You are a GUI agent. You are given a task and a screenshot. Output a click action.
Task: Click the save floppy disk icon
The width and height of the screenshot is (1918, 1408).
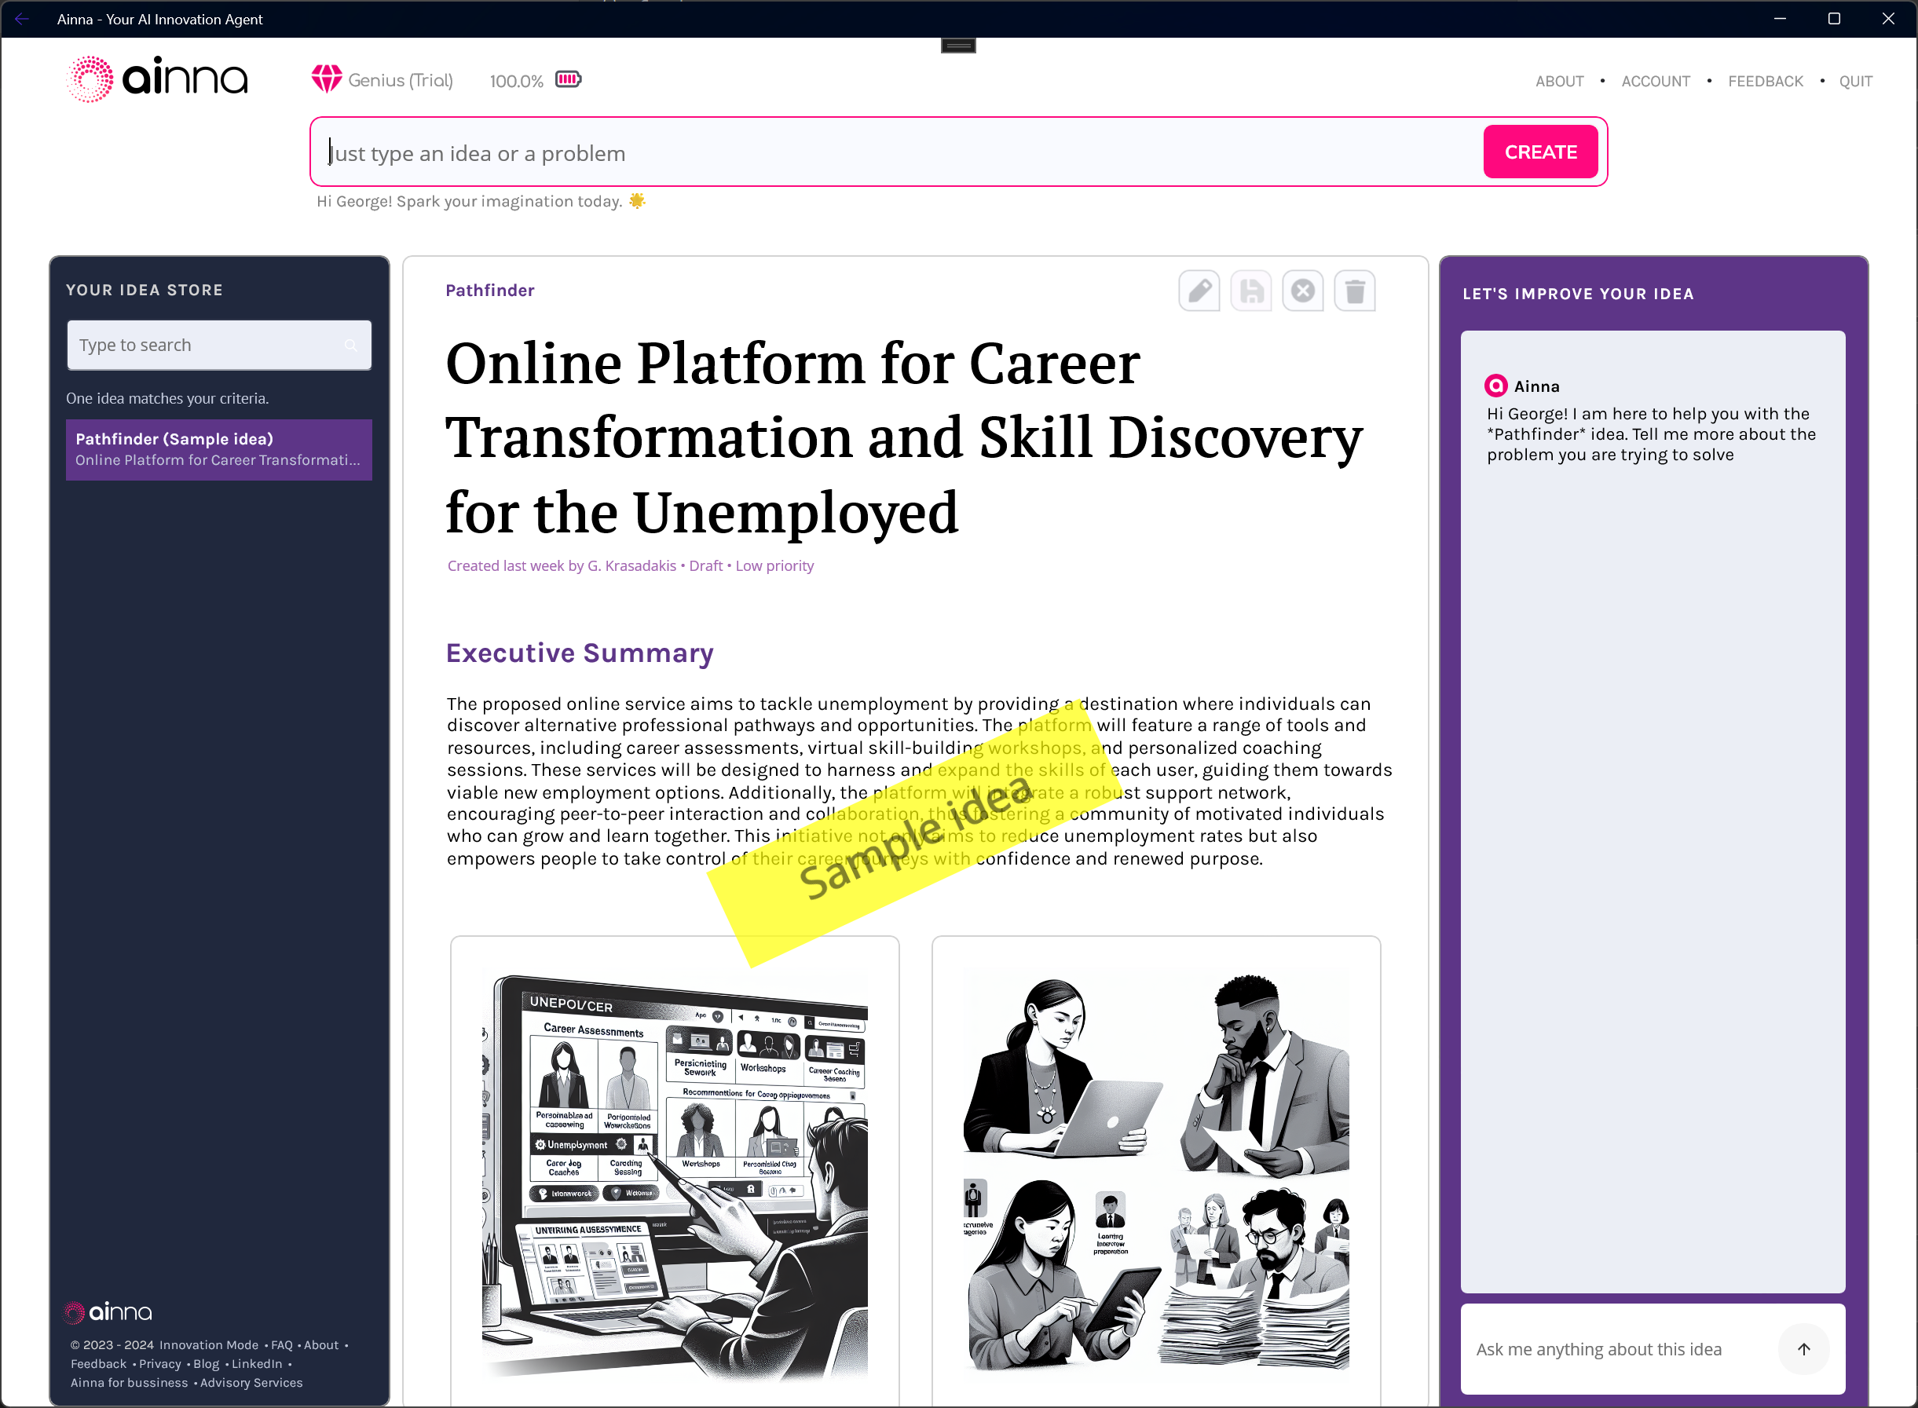pos(1250,291)
